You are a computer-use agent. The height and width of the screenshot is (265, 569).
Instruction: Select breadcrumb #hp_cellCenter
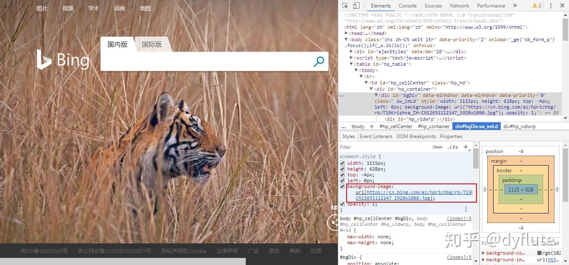click(396, 126)
